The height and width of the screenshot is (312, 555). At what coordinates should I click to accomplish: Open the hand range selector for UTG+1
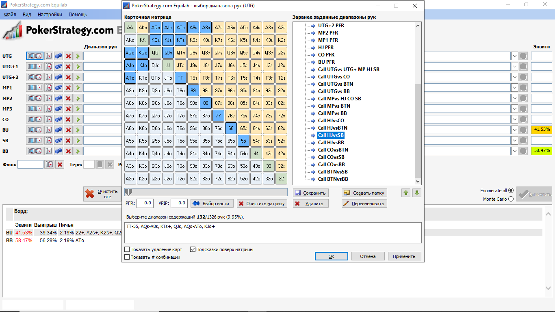click(35, 66)
